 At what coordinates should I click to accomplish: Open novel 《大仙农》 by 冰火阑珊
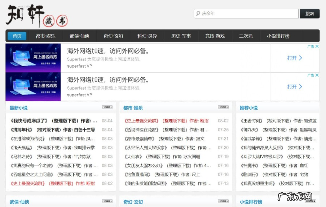click(x=162, y=157)
